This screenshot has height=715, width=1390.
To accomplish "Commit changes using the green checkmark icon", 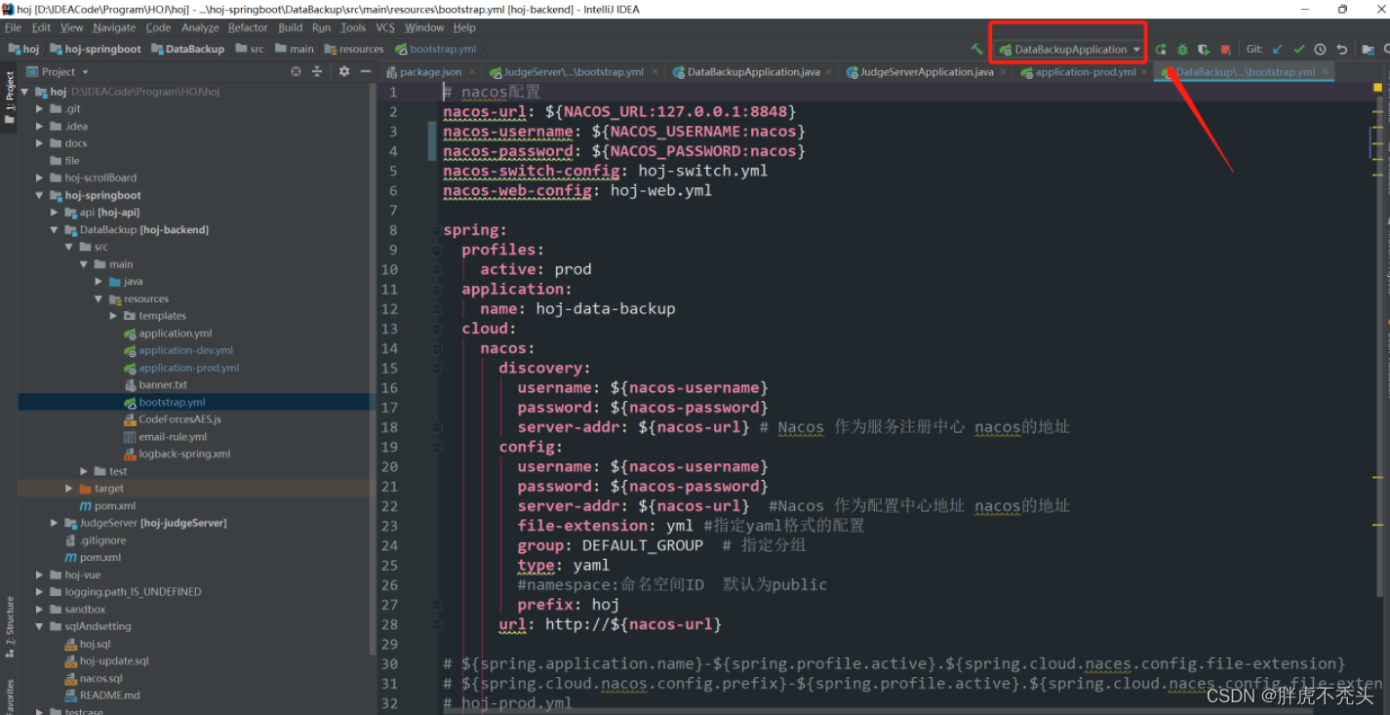I will [x=1298, y=49].
